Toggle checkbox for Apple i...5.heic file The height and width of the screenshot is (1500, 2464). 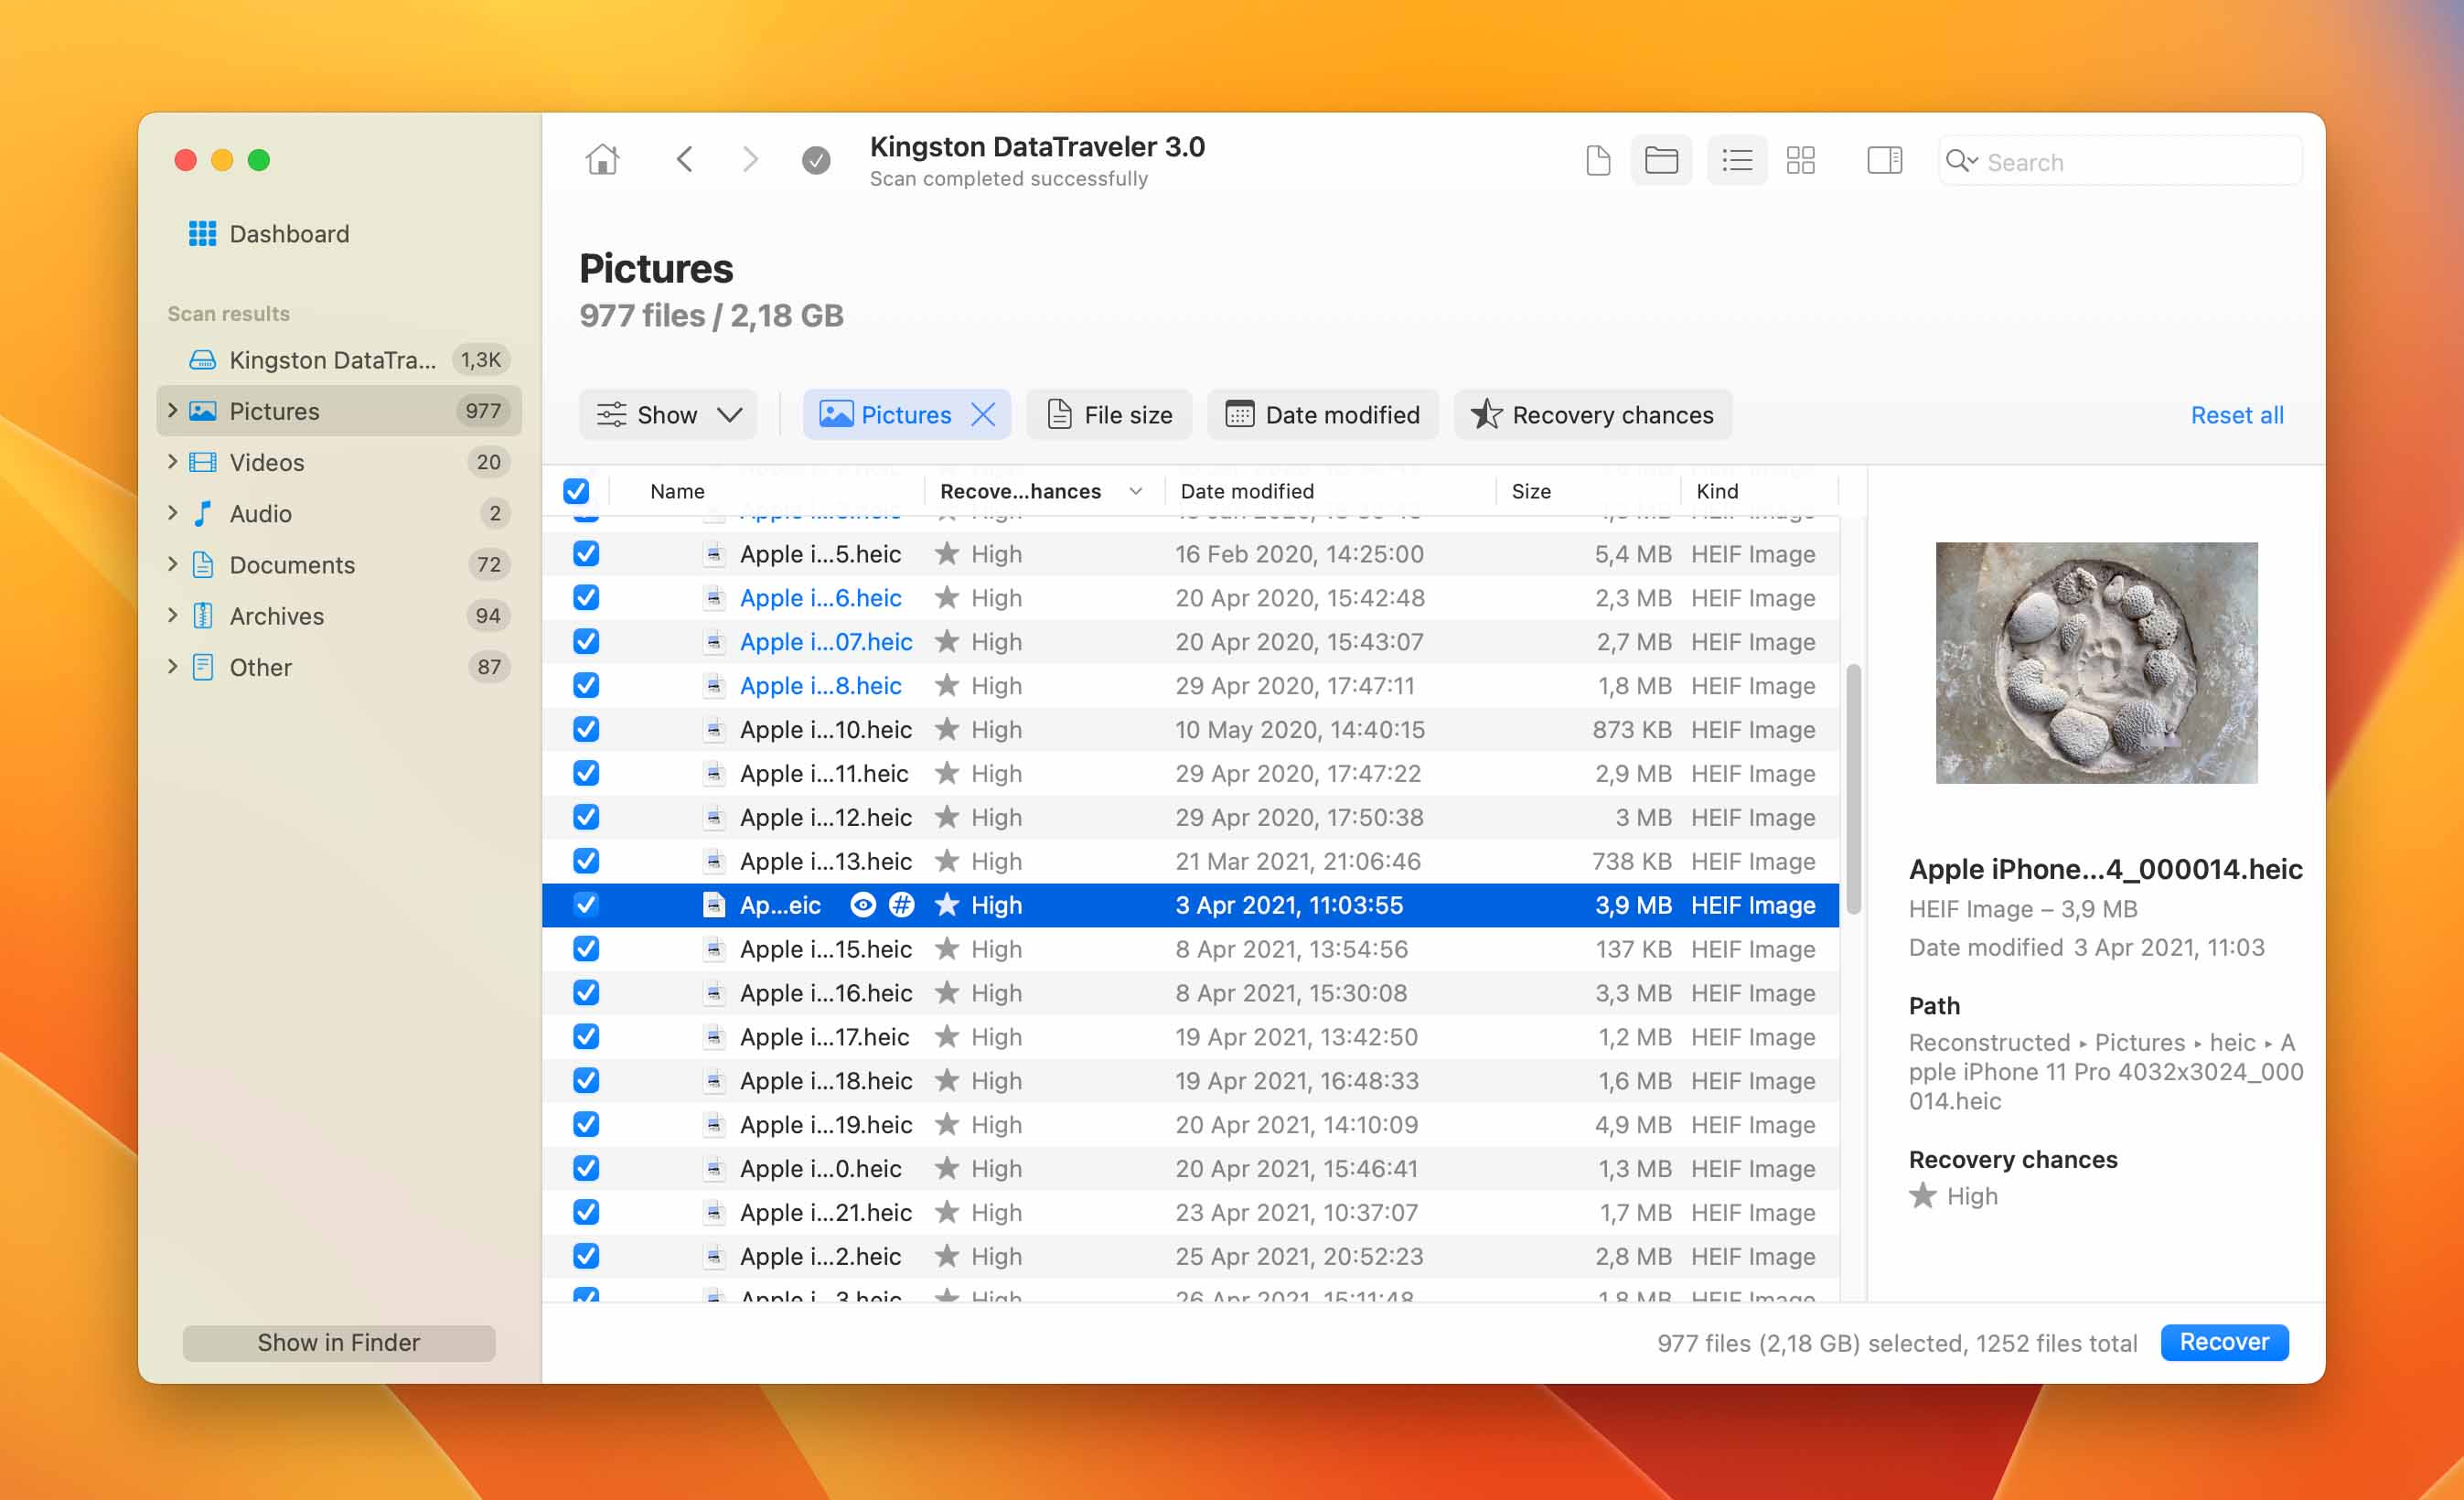pyautogui.click(x=586, y=552)
